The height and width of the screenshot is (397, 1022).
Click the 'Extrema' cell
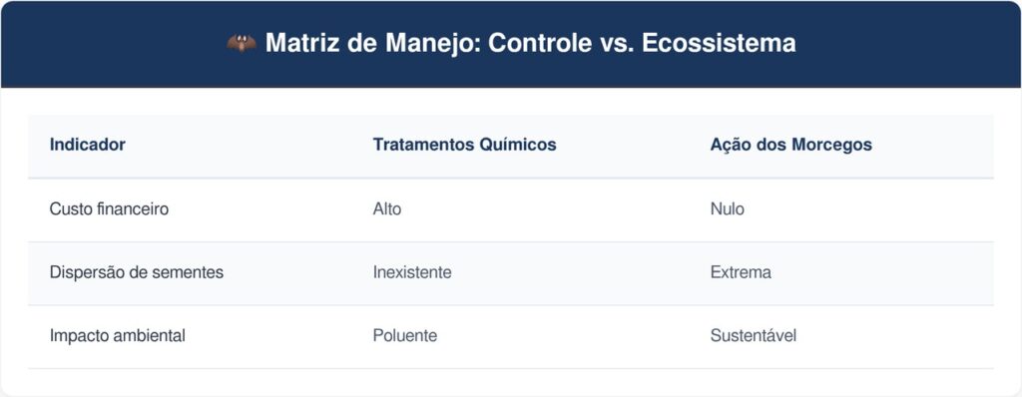coord(741,272)
